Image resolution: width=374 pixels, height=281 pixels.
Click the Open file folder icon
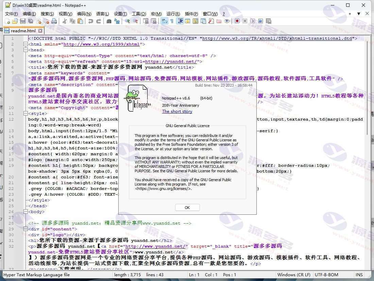(x=15, y=21)
